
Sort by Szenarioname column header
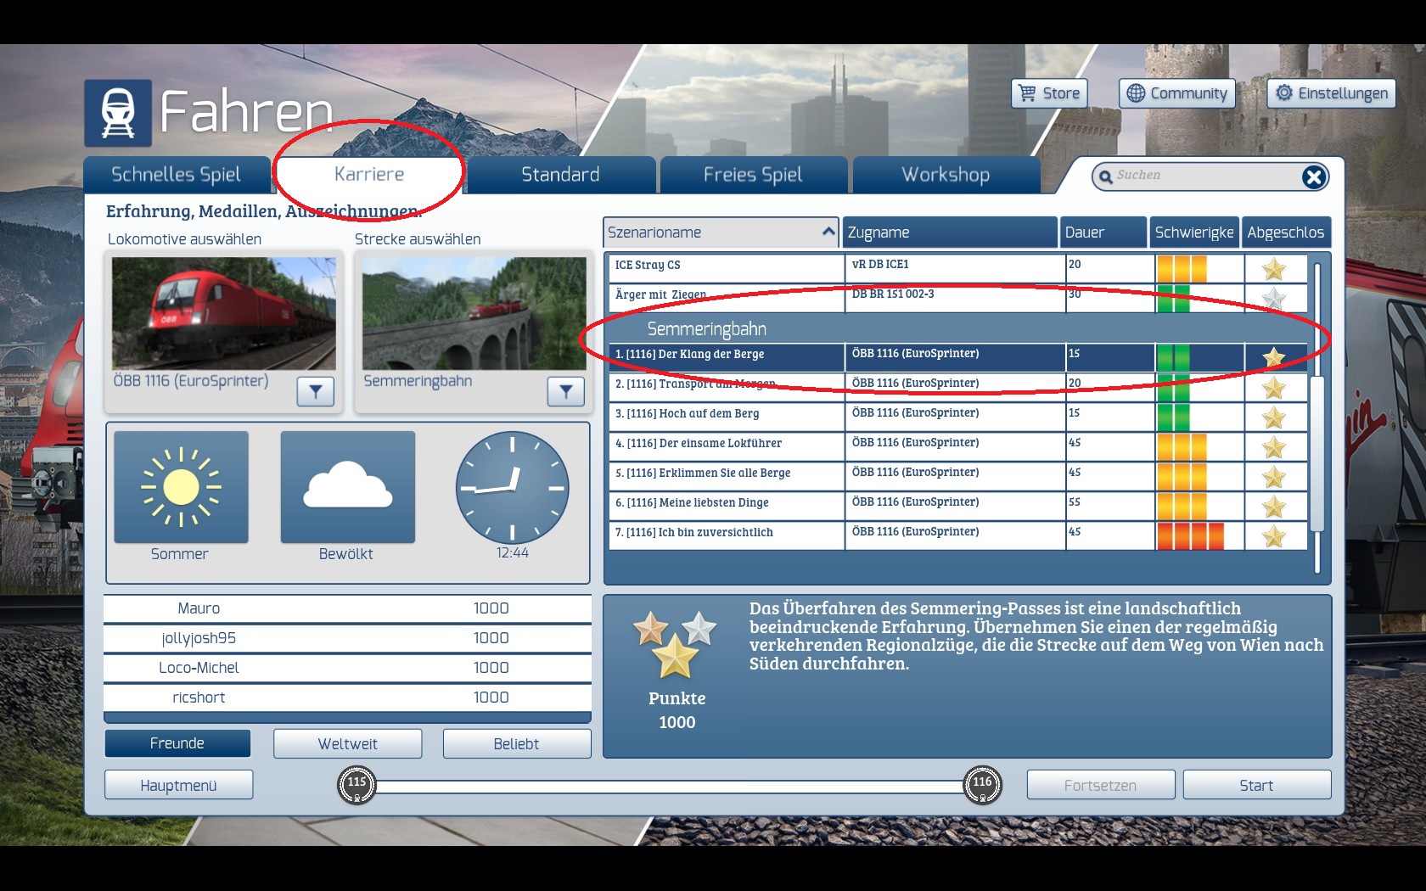pos(721,233)
